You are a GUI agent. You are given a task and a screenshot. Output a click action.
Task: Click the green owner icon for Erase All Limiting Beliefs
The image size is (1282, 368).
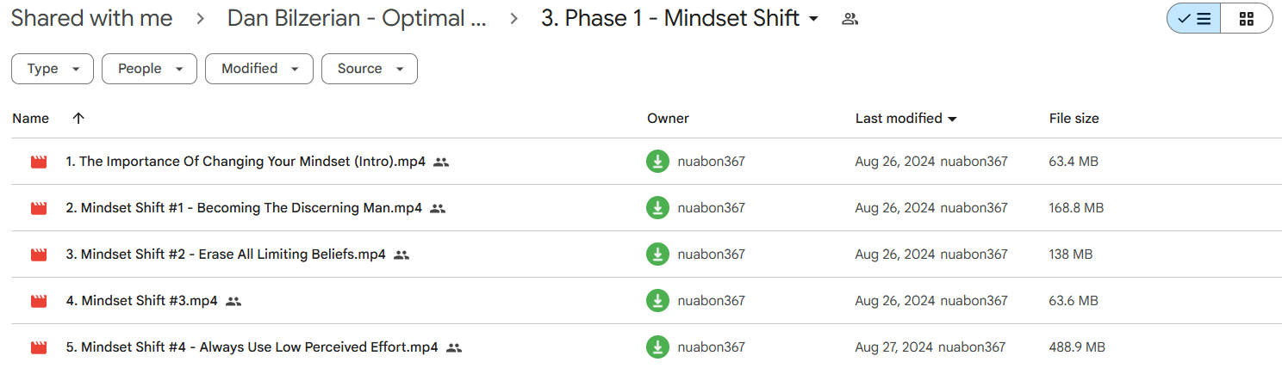[x=657, y=255]
